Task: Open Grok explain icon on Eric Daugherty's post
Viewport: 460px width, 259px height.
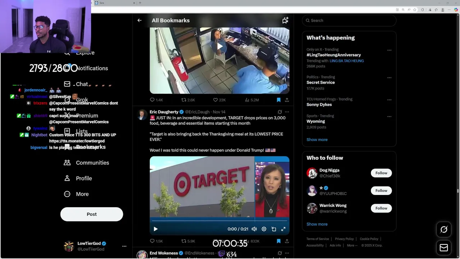Action: [x=280, y=112]
